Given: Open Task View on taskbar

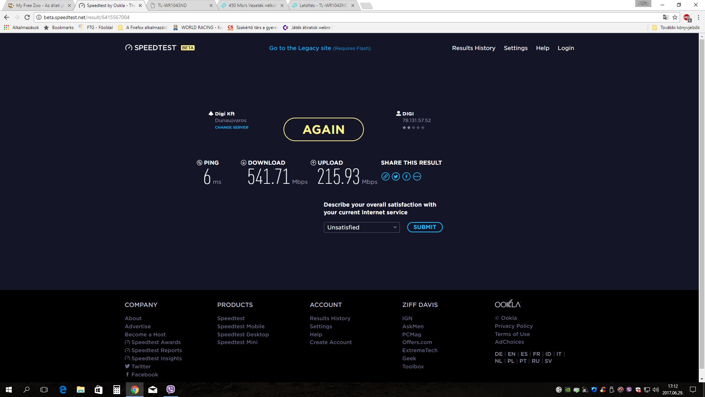Looking at the screenshot, I should (x=44, y=390).
